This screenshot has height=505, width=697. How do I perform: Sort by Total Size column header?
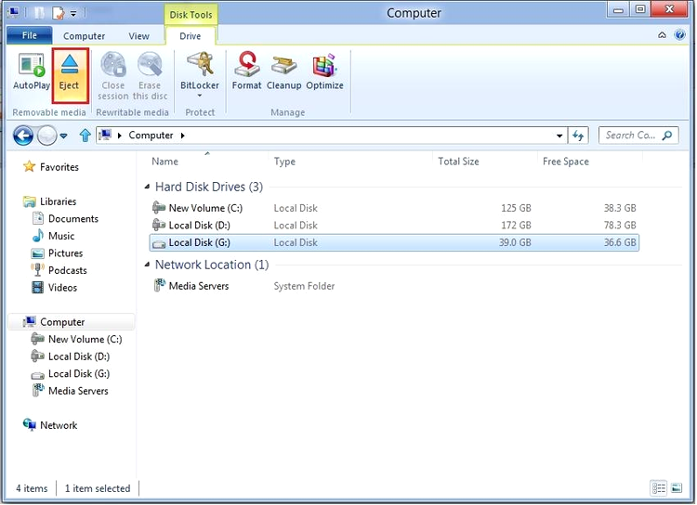click(x=458, y=162)
